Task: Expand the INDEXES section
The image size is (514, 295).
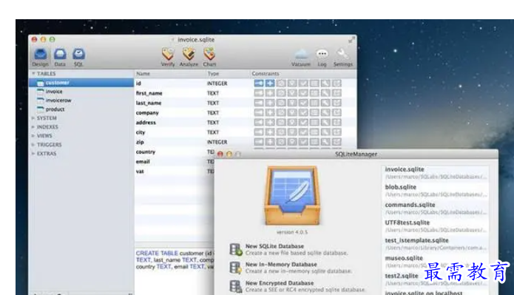Action: [x=33, y=127]
